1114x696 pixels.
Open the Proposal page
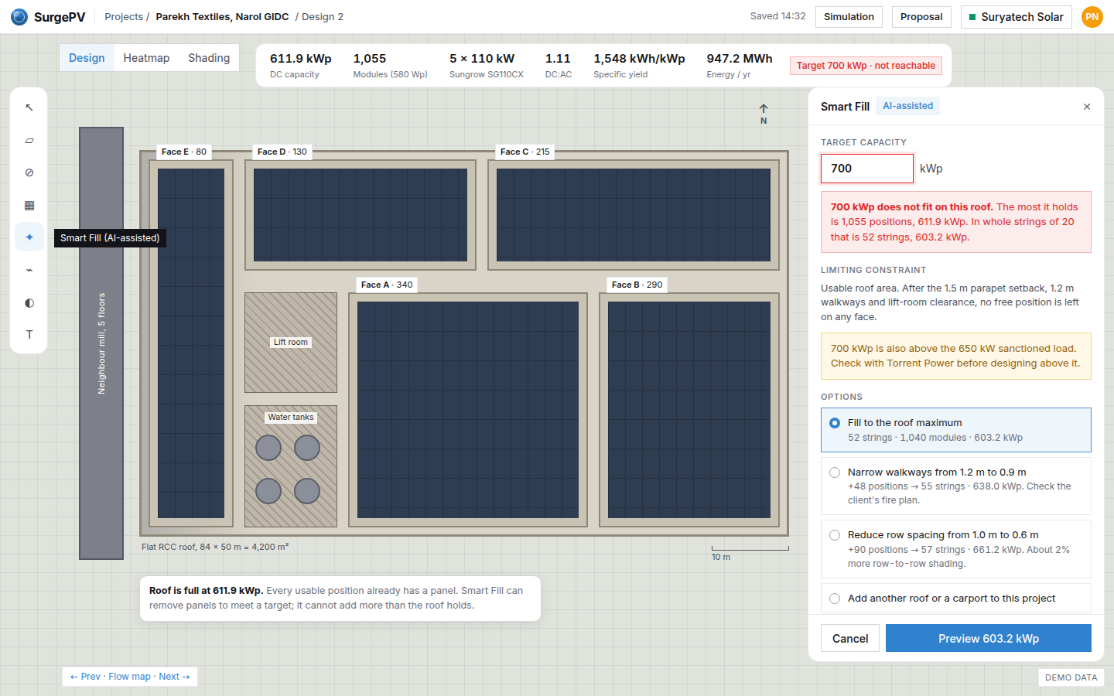point(921,17)
